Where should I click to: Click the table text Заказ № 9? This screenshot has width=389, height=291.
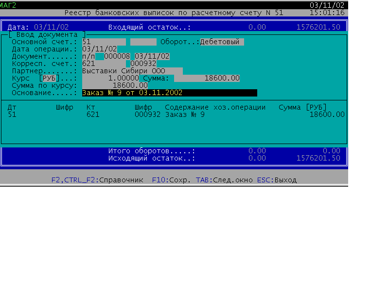click(185, 114)
